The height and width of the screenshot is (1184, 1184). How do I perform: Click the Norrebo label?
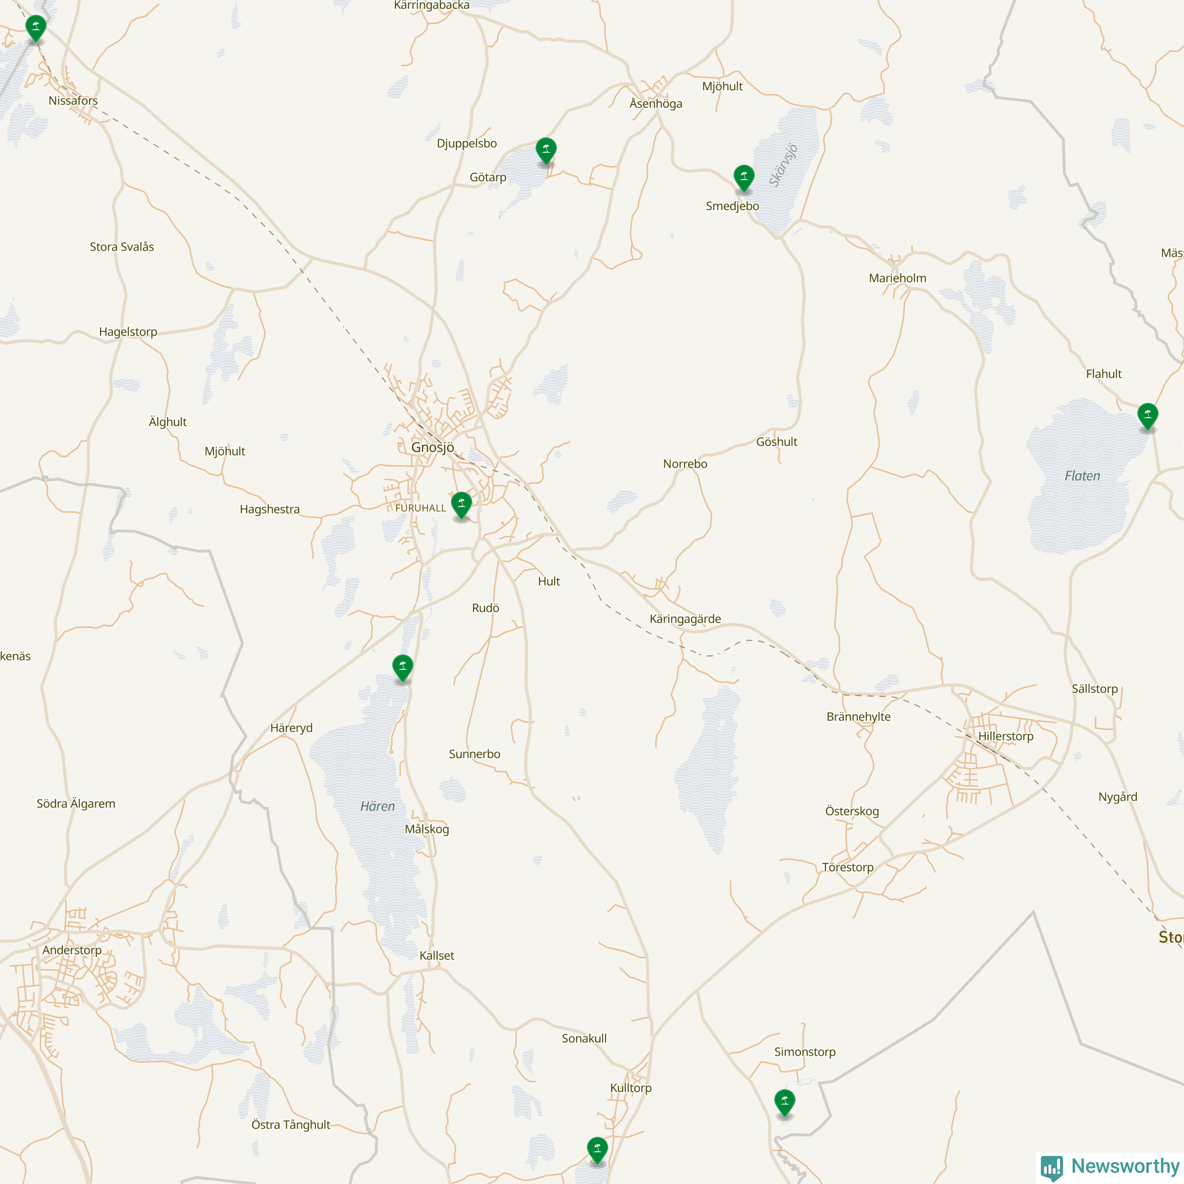[x=685, y=464]
